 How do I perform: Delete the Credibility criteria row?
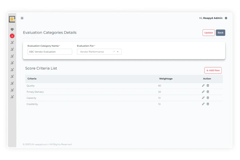(208, 104)
